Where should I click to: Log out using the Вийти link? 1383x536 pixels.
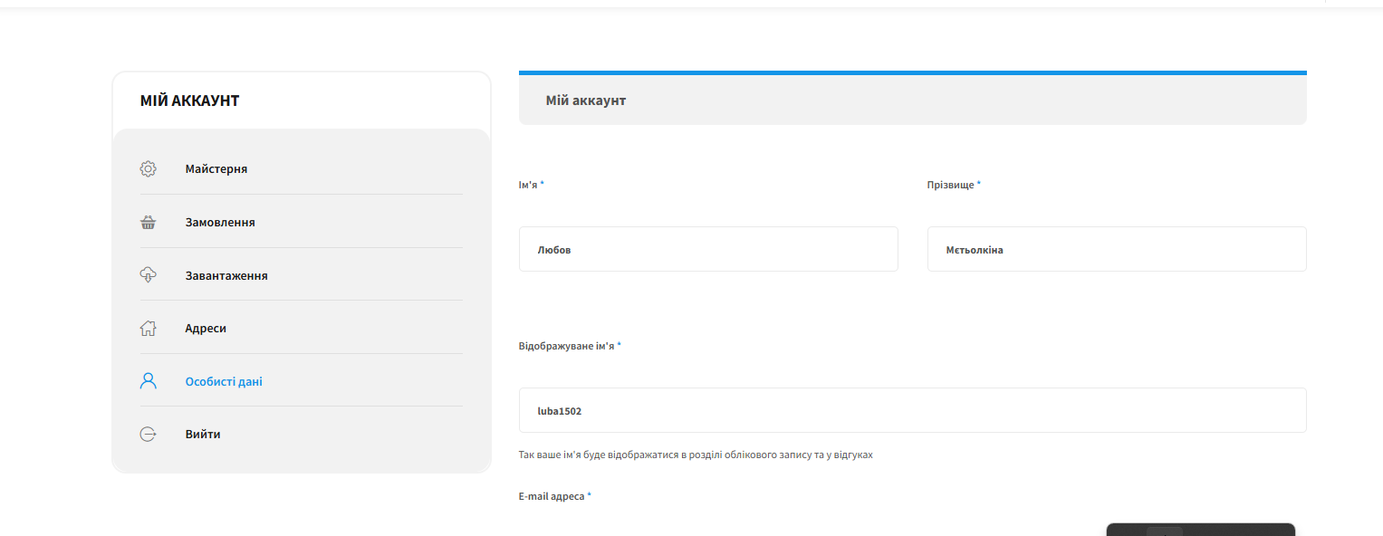[203, 434]
